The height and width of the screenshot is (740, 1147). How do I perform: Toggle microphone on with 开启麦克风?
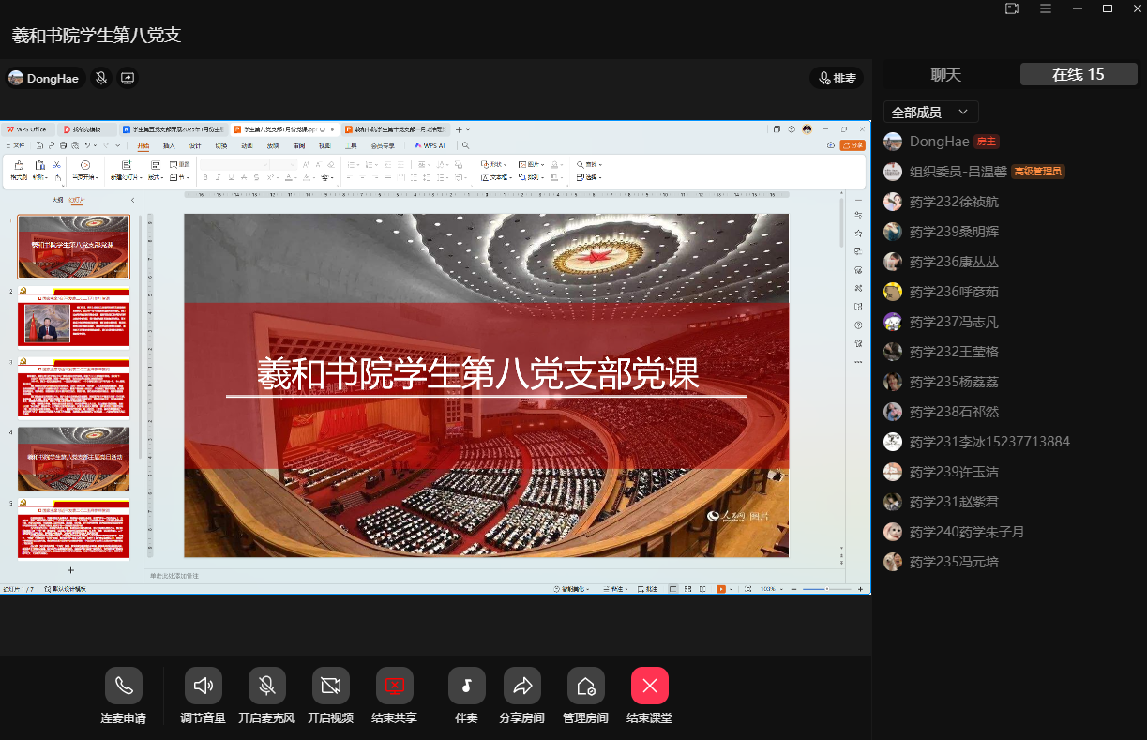pos(266,686)
